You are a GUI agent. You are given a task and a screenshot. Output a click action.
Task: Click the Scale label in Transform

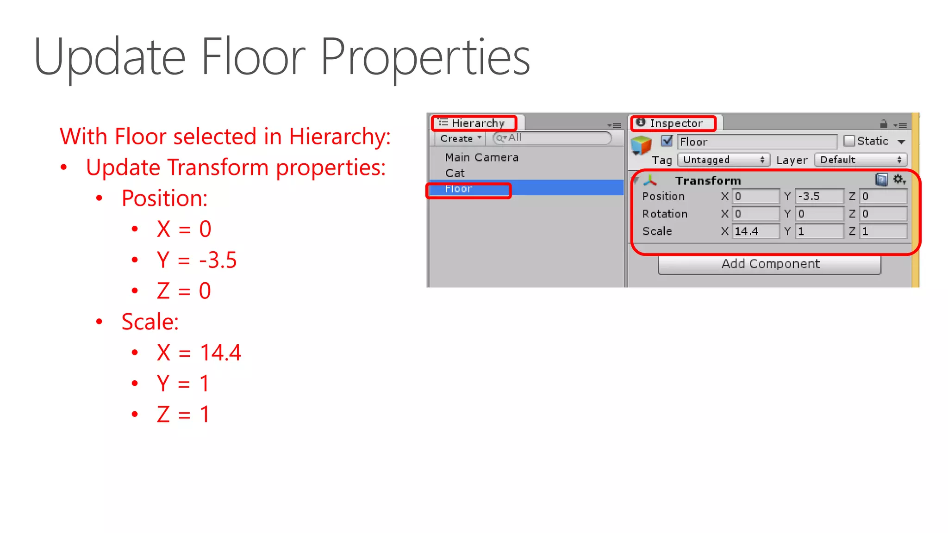point(657,231)
